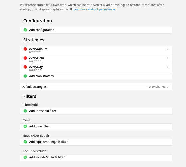Click green plus icon beside Add configuration
Screen dimensions: 186x167
point(25,30)
